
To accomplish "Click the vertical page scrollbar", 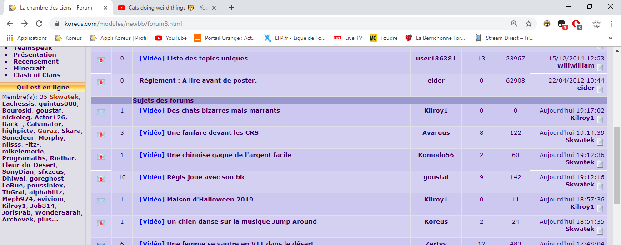I will pyautogui.click(x=616, y=136).
